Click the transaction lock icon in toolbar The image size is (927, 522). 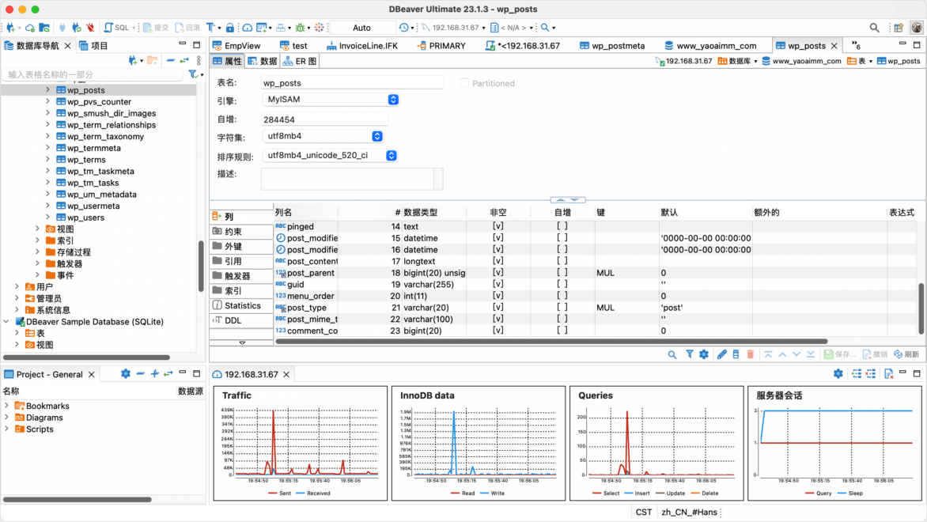[230, 28]
